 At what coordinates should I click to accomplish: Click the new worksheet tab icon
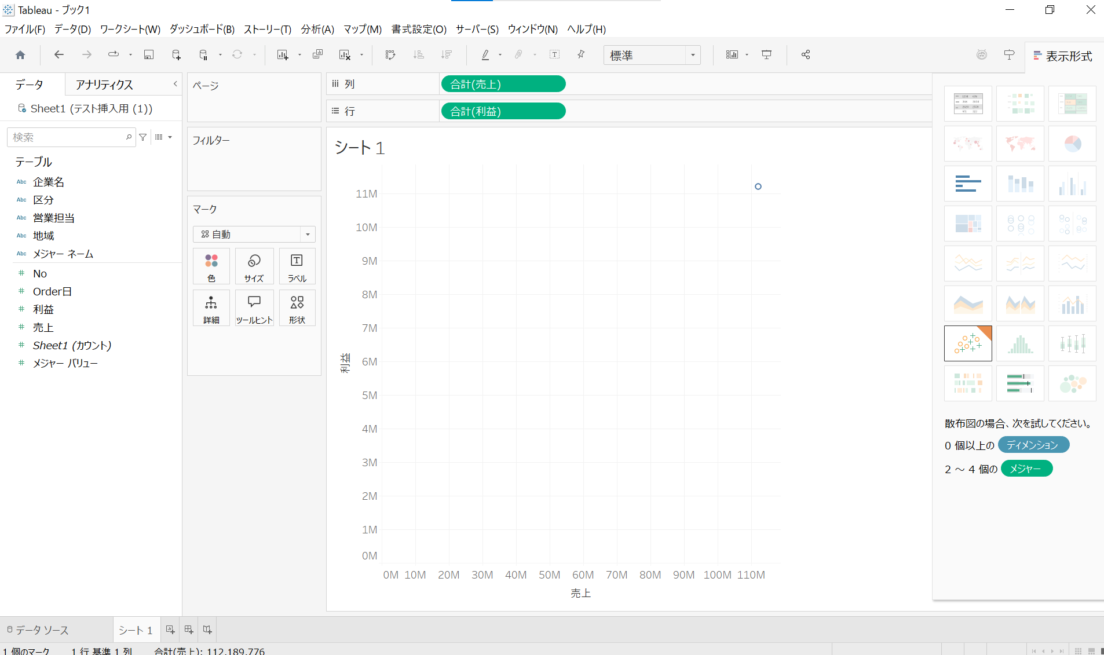pyautogui.click(x=170, y=630)
